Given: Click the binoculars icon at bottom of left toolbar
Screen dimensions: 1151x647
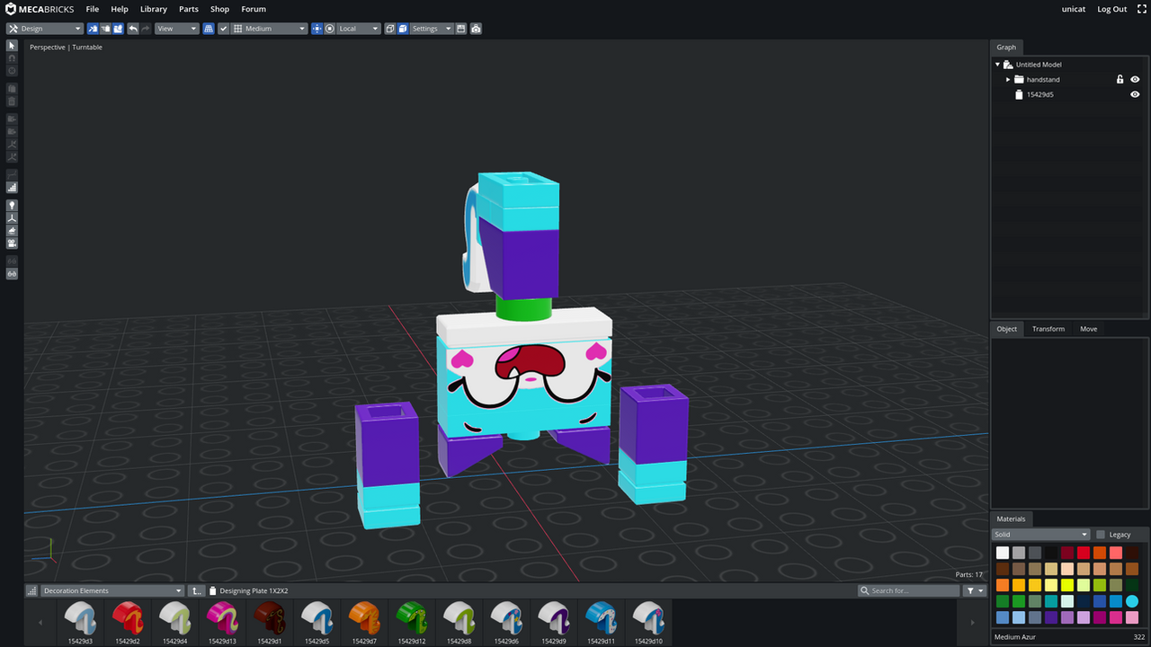Looking at the screenshot, I should [x=12, y=273].
